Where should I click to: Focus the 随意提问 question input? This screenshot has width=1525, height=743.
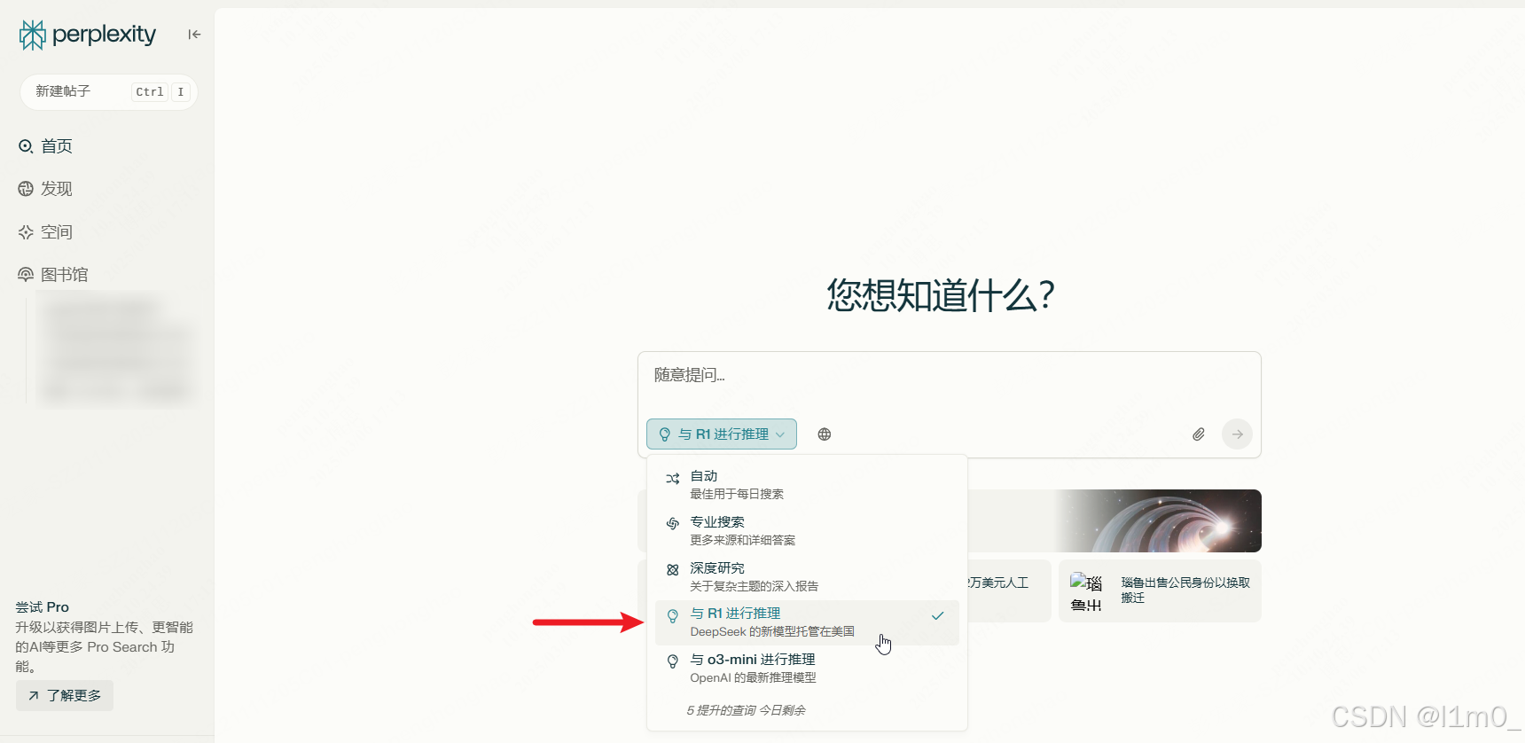949,376
